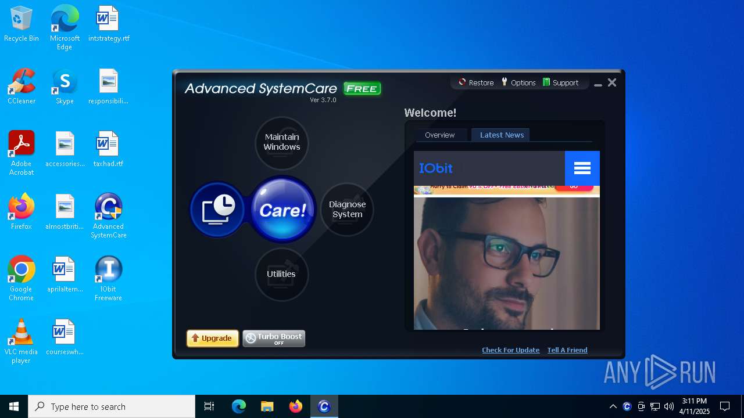Launch Firefox from the taskbar
Screen dimensions: 744x418
296,406
